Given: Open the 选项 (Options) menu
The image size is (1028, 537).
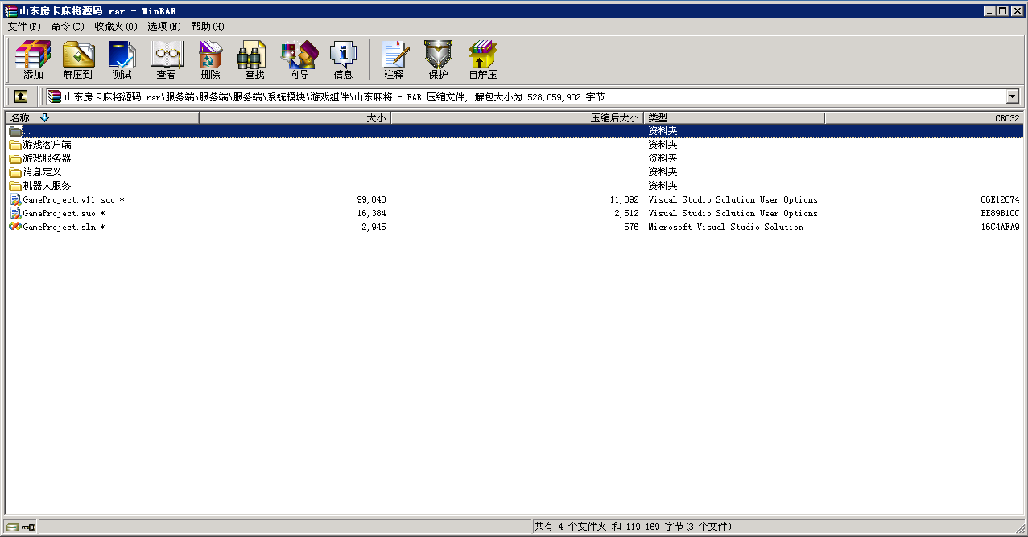Looking at the screenshot, I should (x=163, y=27).
